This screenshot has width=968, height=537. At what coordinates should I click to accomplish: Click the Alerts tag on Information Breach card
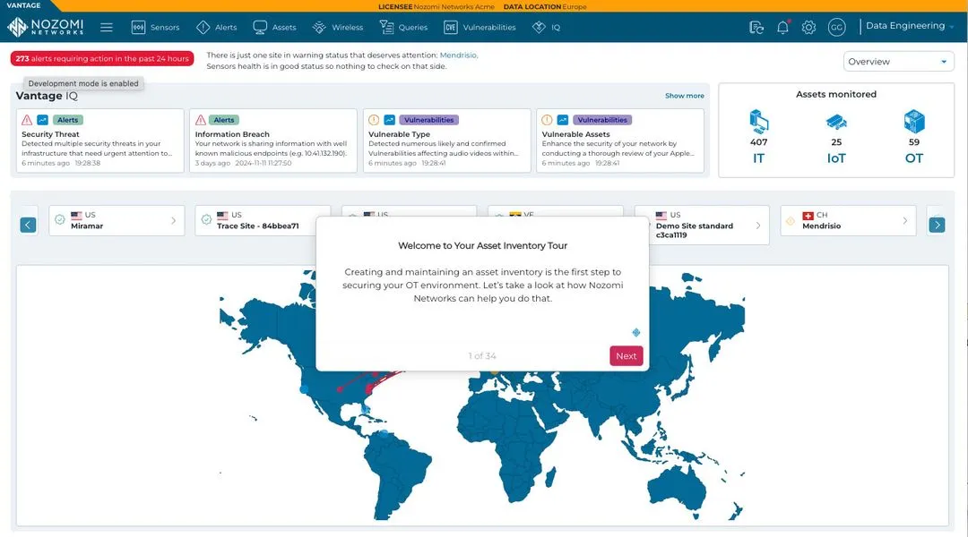point(223,120)
